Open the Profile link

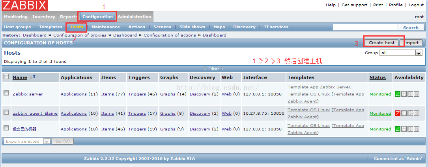point(396,5)
